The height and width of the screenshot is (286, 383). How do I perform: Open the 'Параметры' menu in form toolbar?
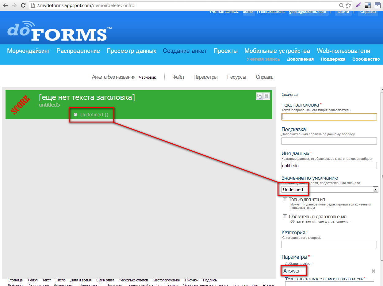click(x=205, y=77)
